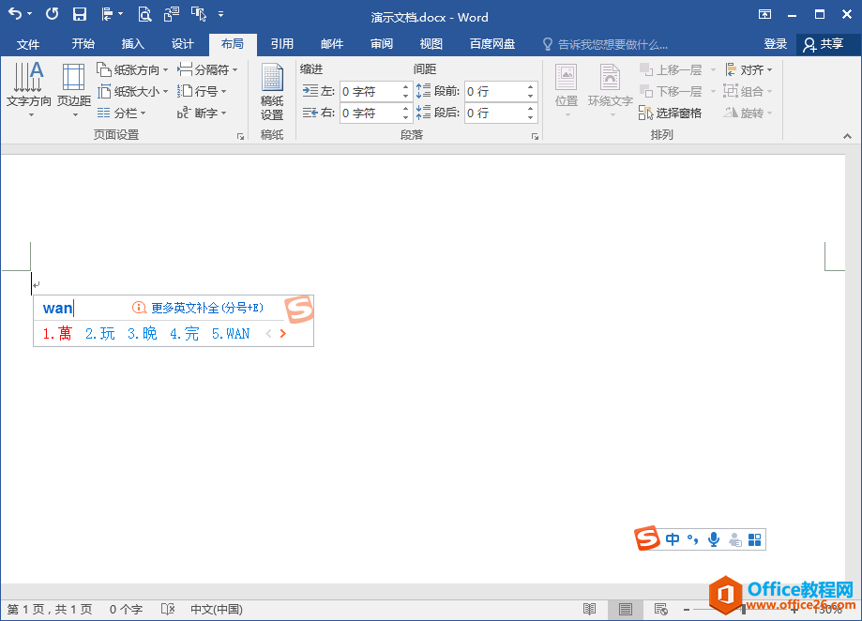Switch to Read Mode view
The image size is (862, 621).
(x=589, y=609)
